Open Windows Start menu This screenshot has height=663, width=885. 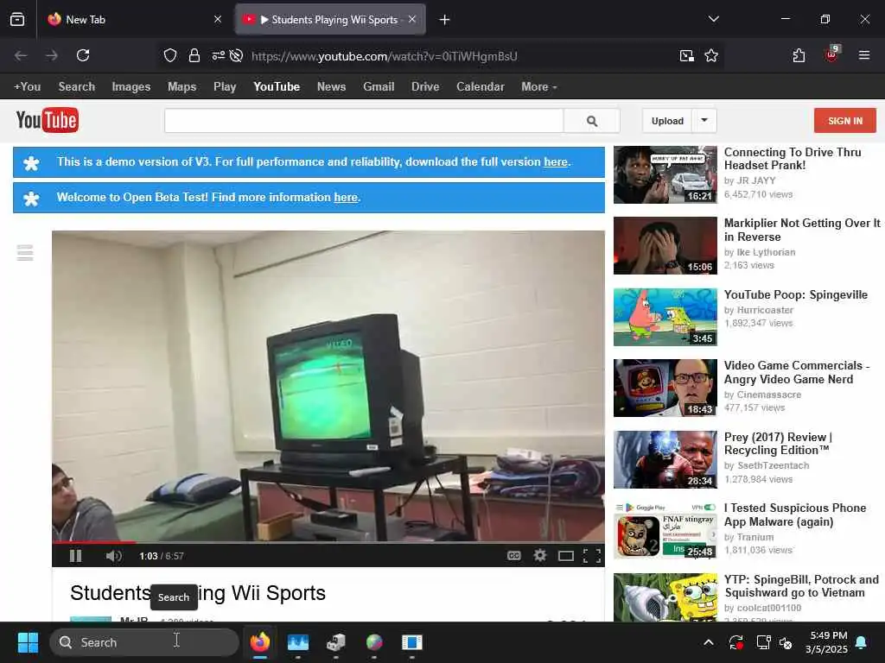(28, 642)
